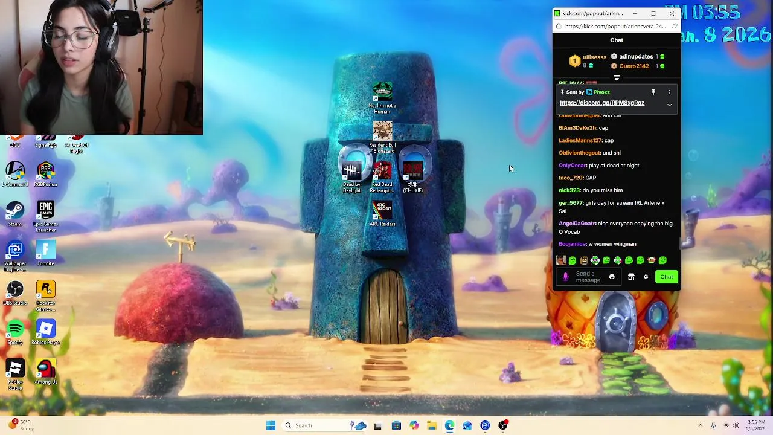
Task: View site information lock icon
Action: pos(559,27)
